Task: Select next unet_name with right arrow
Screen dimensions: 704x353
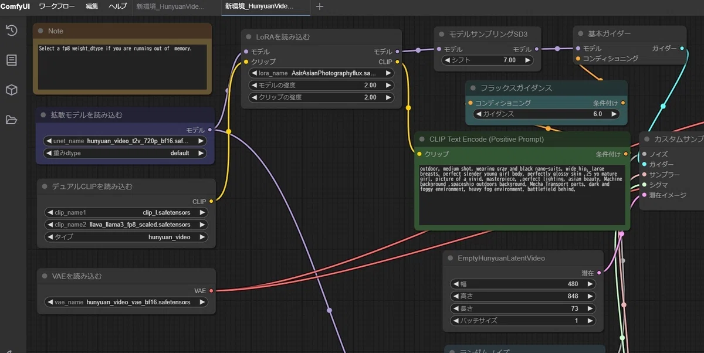Action: 201,141
